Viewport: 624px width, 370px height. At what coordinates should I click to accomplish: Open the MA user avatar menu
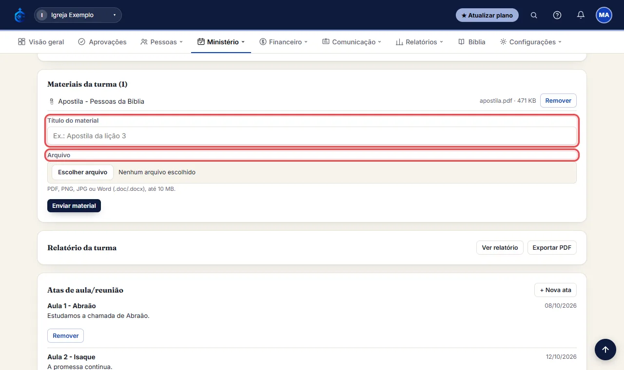coord(604,15)
